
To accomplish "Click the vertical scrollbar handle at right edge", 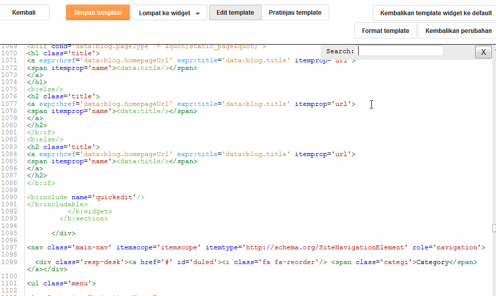I will (x=494, y=229).
